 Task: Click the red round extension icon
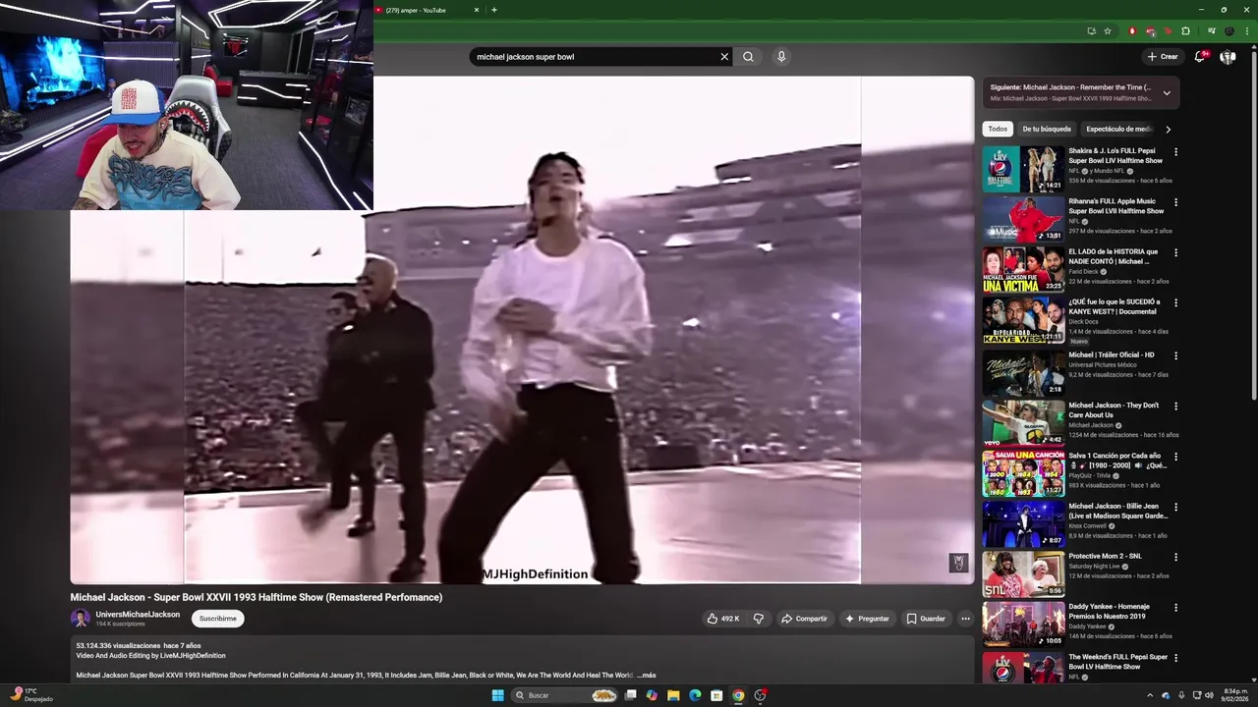click(x=1132, y=31)
